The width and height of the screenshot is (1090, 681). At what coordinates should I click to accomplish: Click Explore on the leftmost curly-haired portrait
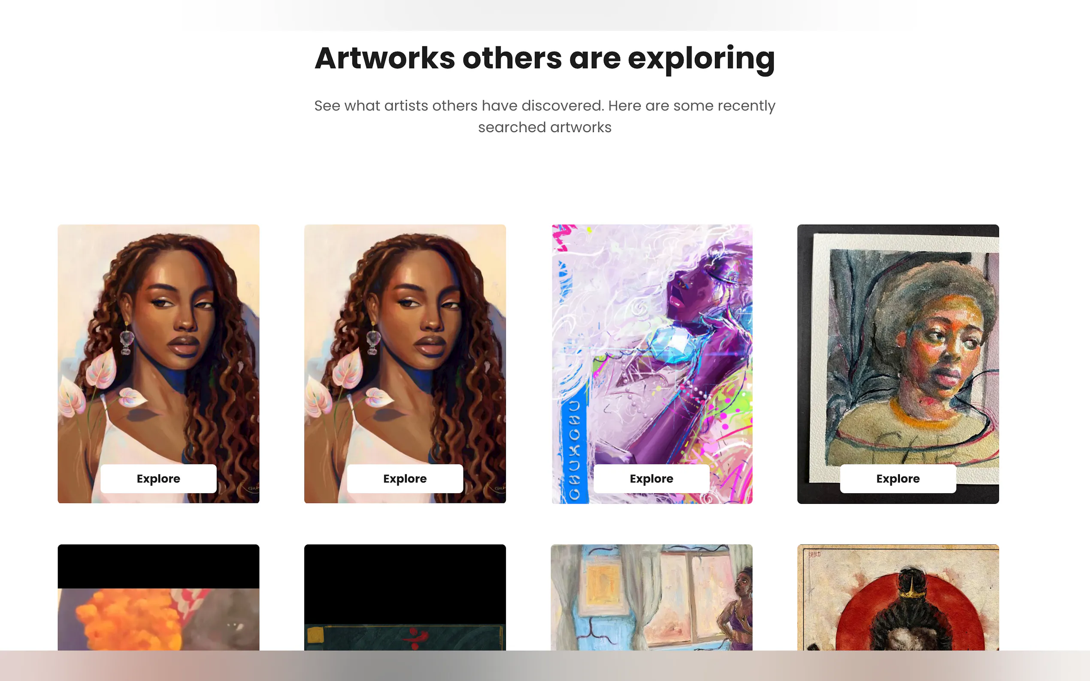pyautogui.click(x=158, y=478)
